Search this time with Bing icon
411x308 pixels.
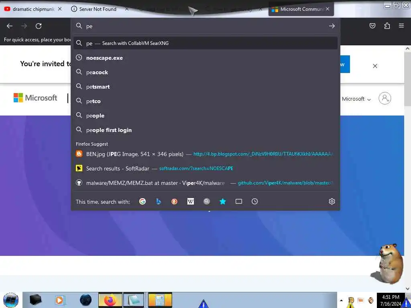coord(158,201)
